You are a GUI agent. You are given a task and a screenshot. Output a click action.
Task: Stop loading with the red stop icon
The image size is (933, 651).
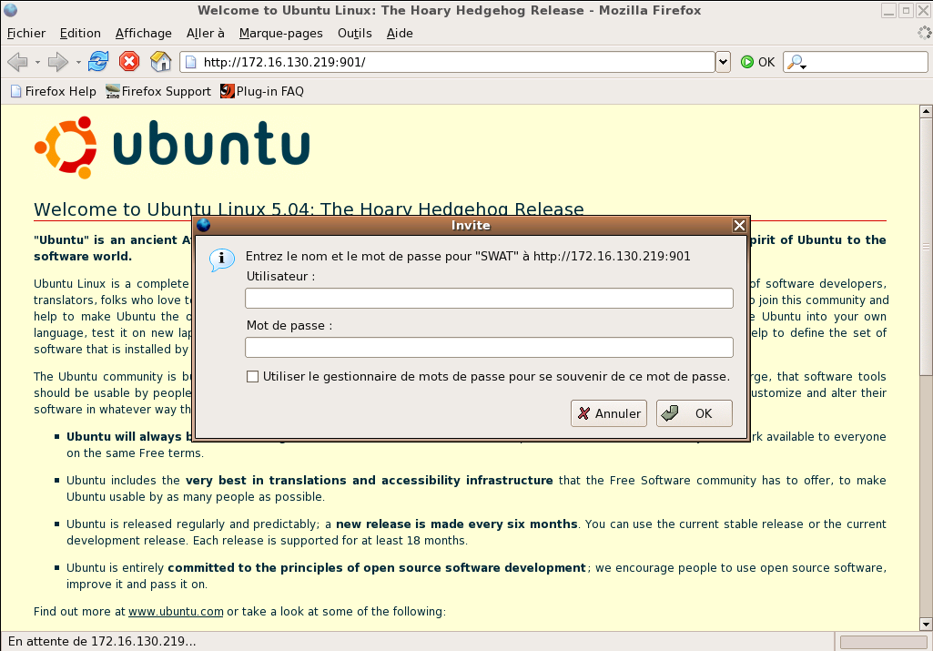[129, 61]
